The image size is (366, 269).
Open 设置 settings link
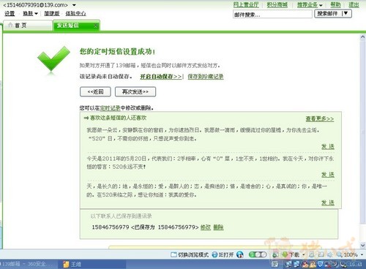(x=10, y=13)
